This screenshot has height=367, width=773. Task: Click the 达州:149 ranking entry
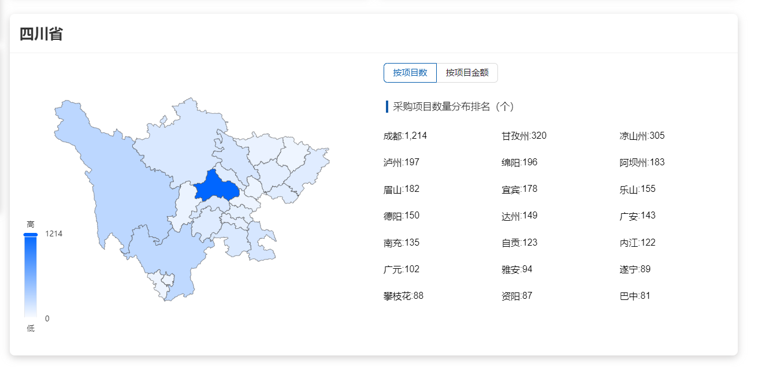click(x=519, y=216)
